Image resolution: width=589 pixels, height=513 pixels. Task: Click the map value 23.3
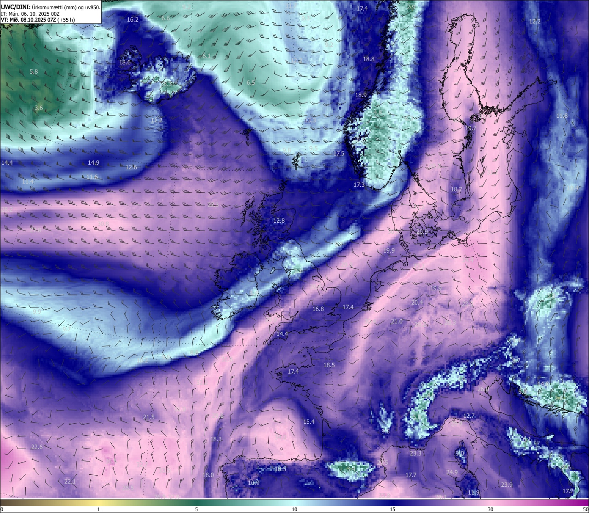pyautogui.click(x=416, y=453)
